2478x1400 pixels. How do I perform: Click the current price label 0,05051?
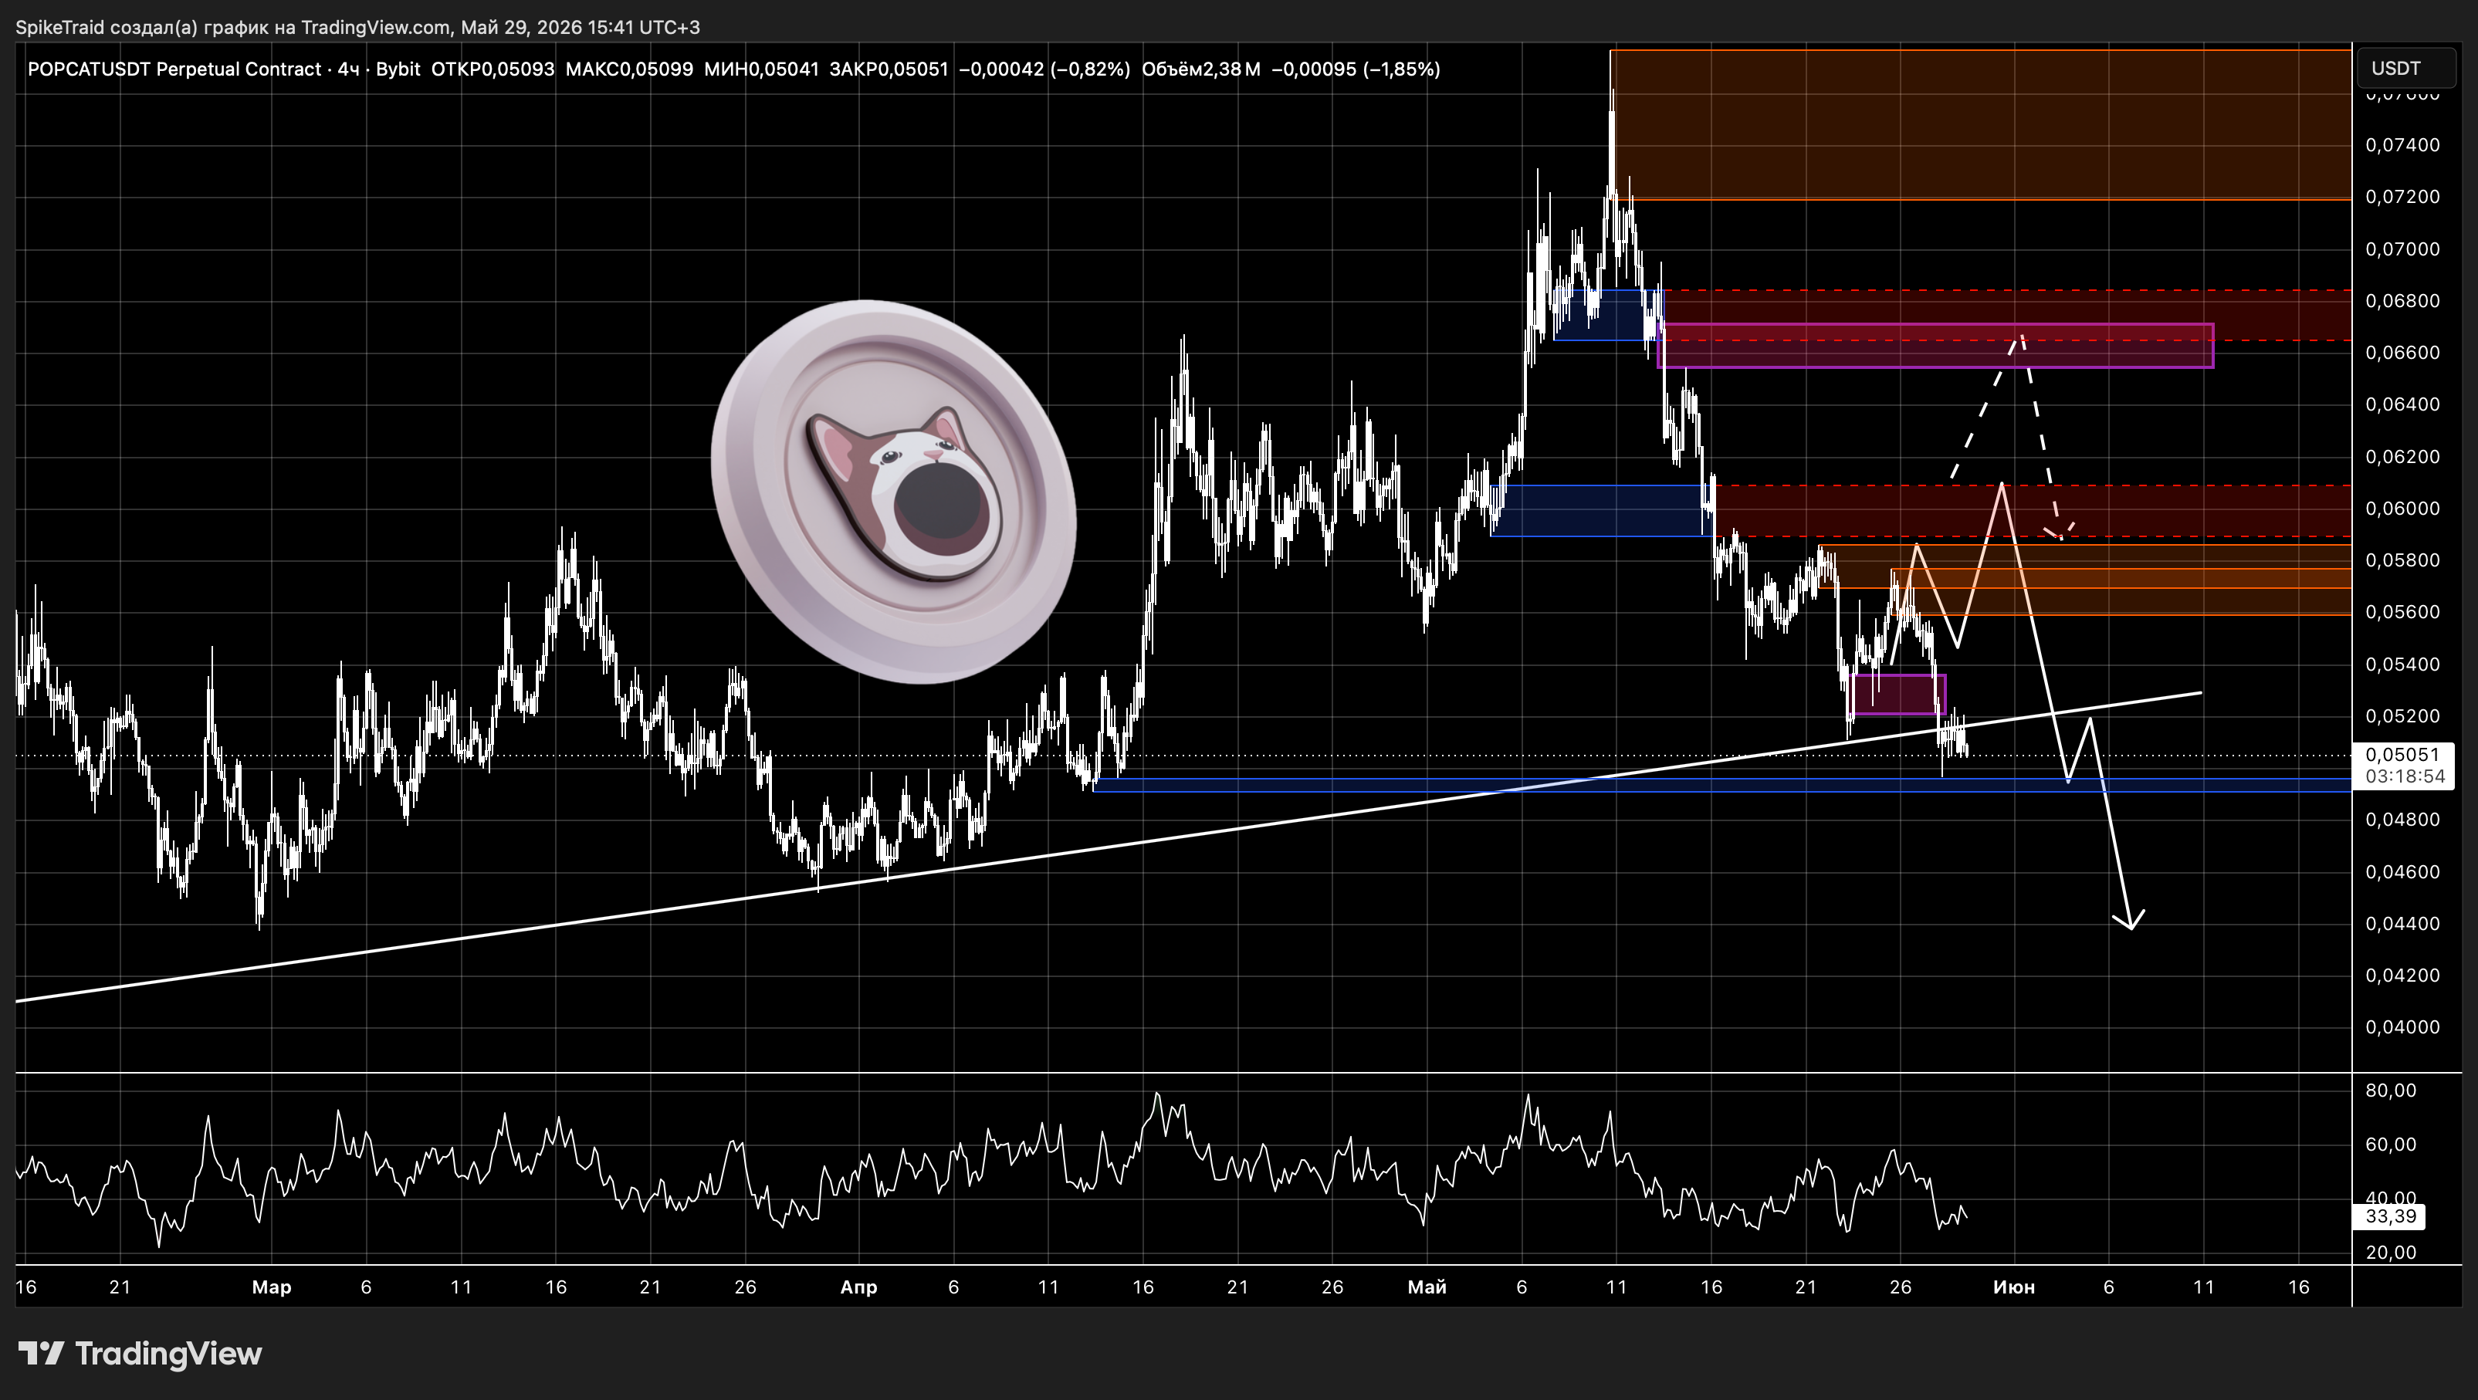pyautogui.click(x=2402, y=754)
